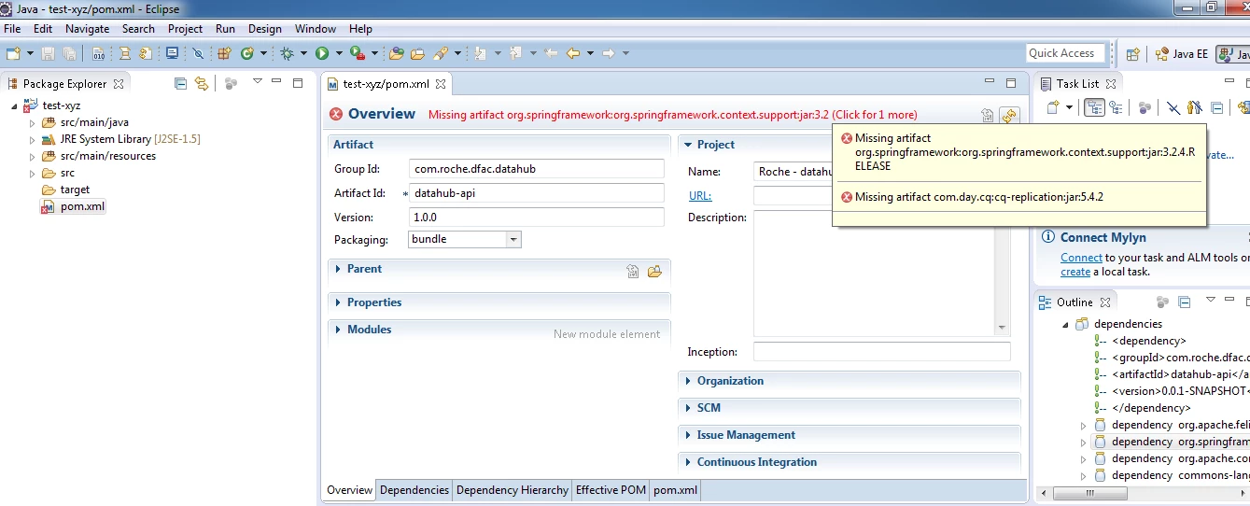Switch to the Effective POM tab
The height and width of the screenshot is (506, 1250).
(x=611, y=490)
